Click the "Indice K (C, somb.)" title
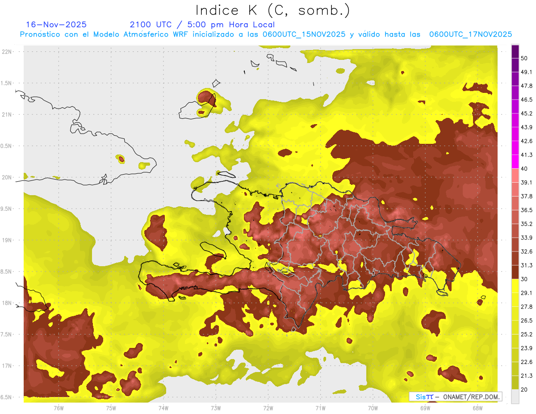The width and height of the screenshot is (536, 414). [x=273, y=10]
